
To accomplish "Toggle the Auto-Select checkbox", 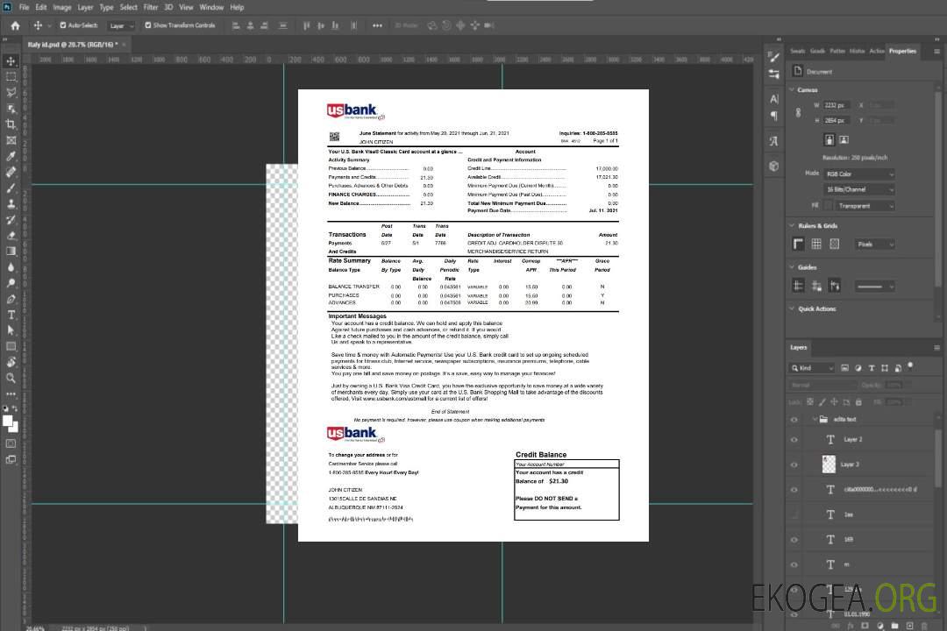I will coord(63,25).
